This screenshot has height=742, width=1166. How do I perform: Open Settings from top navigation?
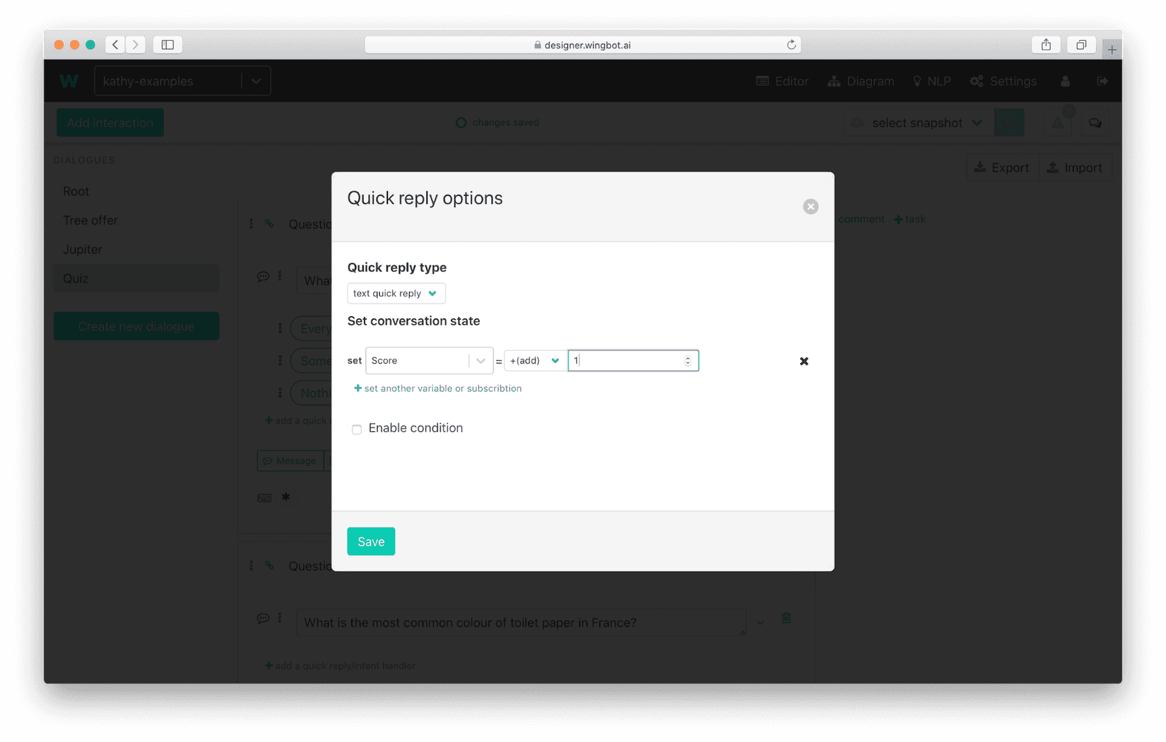(1003, 81)
